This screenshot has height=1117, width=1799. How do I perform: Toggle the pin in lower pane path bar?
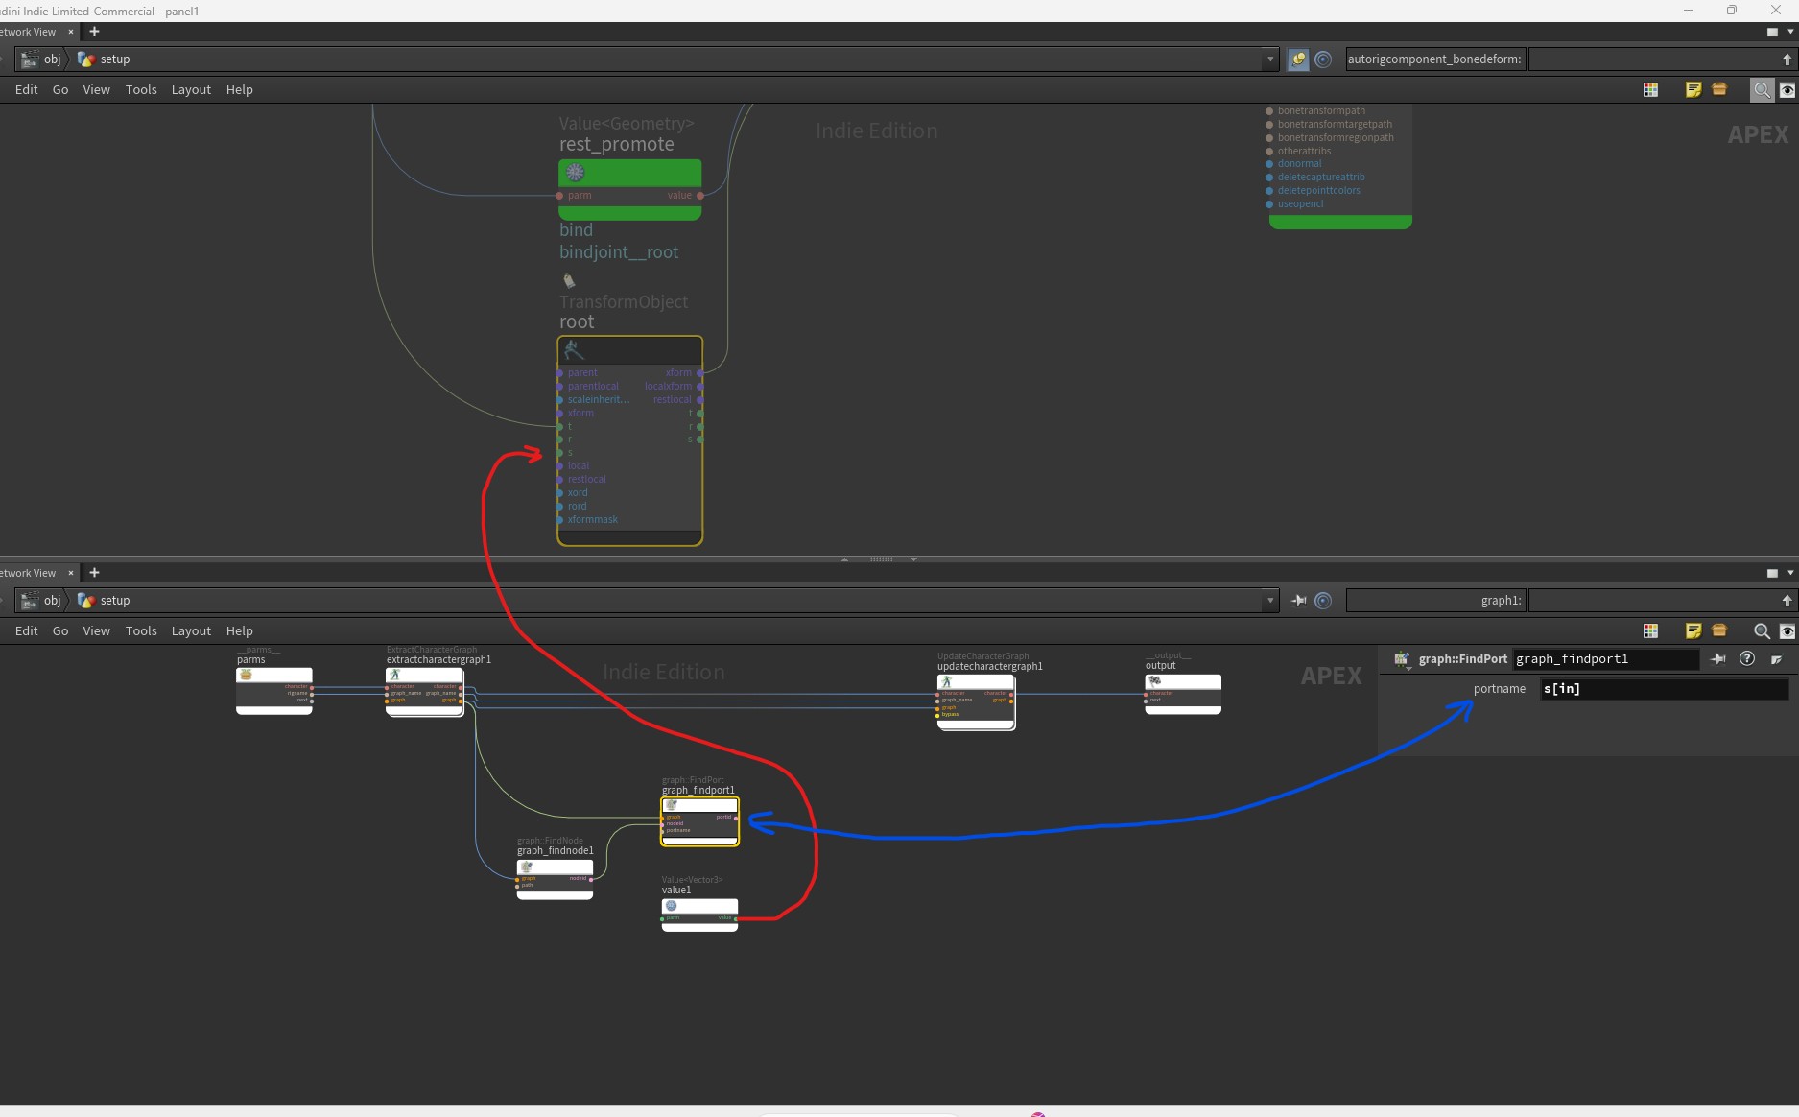point(1298,601)
